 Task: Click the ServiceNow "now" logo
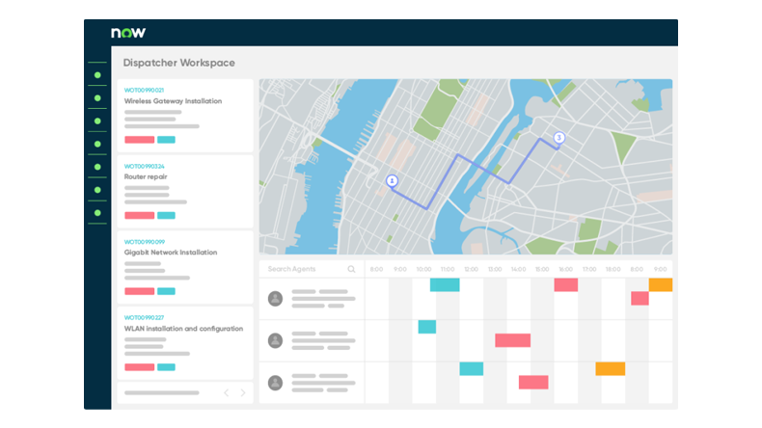point(128,33)
